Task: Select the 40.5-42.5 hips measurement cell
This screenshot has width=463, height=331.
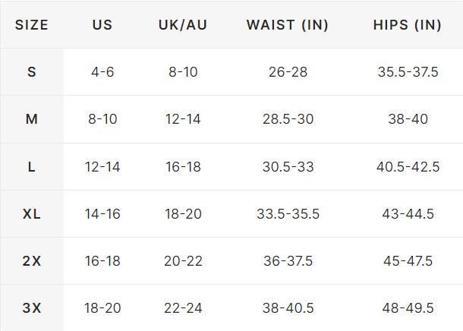Action: 408,167
